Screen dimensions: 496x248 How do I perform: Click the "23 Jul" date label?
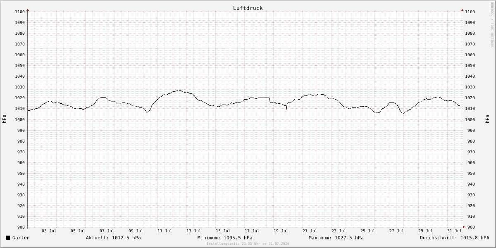point(339,231)
